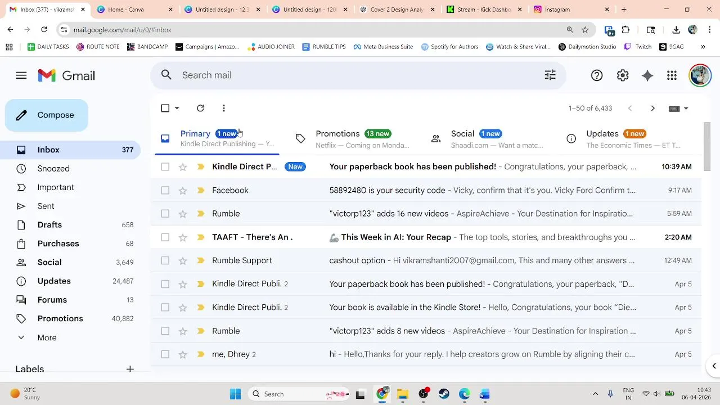Open Google apps grid

[x=672, y=75]
